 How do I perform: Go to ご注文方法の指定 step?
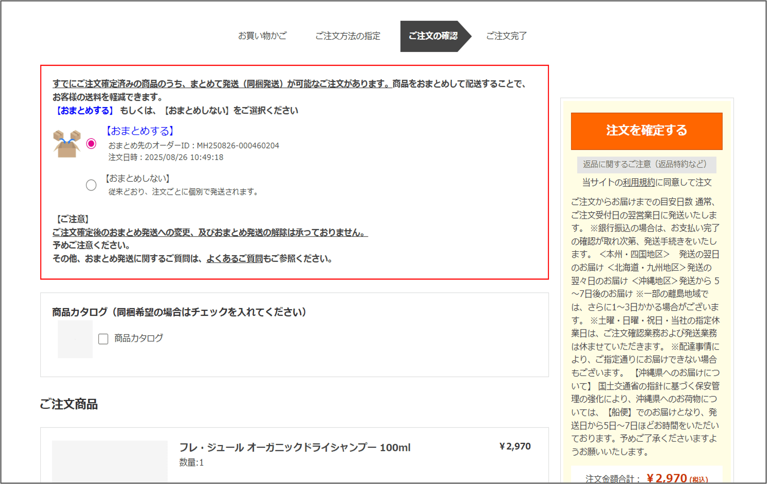tap(348, 36)
